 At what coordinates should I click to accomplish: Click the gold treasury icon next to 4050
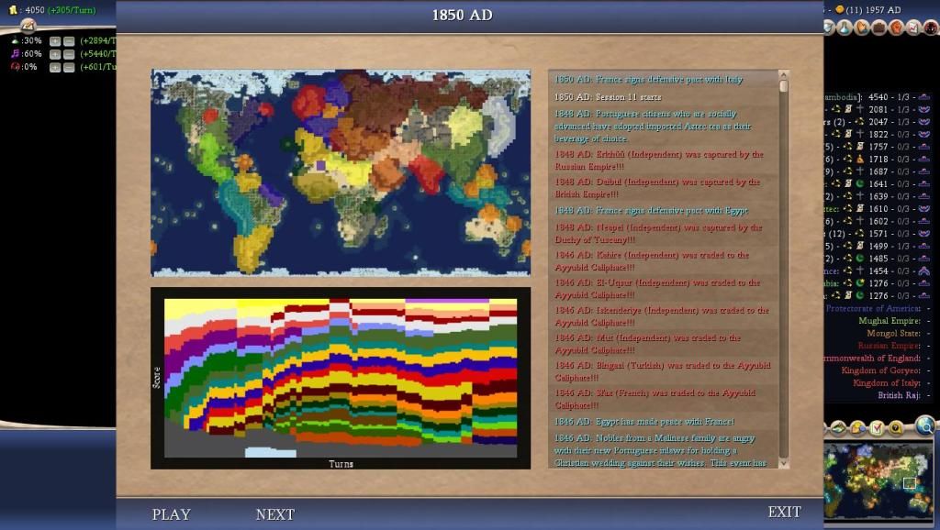13,9
